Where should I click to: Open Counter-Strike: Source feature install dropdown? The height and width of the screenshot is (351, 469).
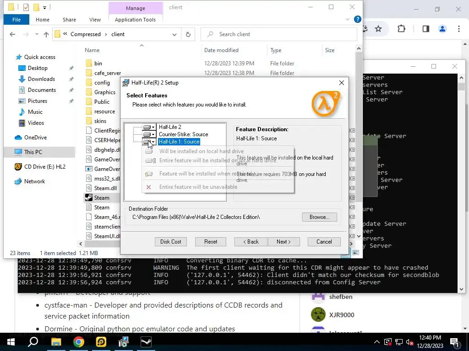[x=149, y=134]
